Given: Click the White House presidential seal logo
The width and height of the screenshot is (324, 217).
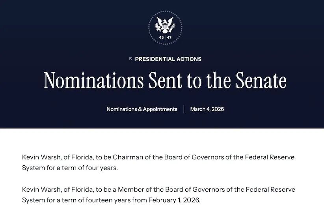Looking at the screenshot, I should pyautogui.click(x=165, y=28).
